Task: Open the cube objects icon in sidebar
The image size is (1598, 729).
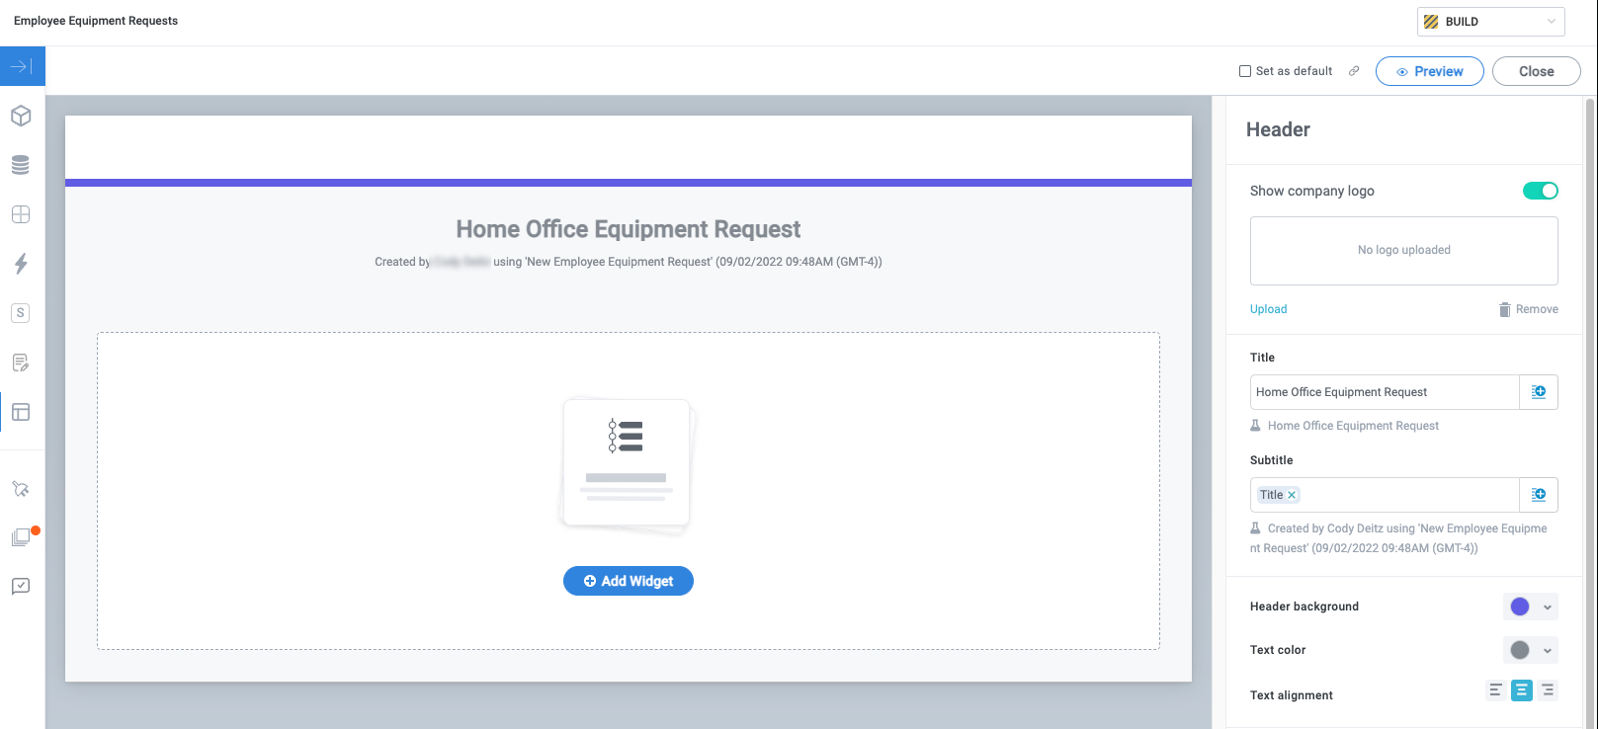Action: point(21,116)
